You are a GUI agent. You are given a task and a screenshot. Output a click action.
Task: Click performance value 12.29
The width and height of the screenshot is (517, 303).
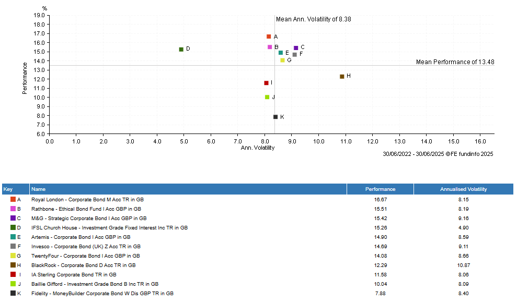coord(380,265)
